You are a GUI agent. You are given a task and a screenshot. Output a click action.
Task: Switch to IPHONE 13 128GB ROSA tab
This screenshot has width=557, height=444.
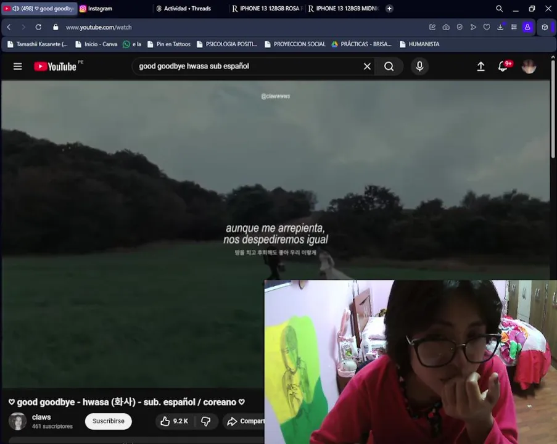(267, 9)
